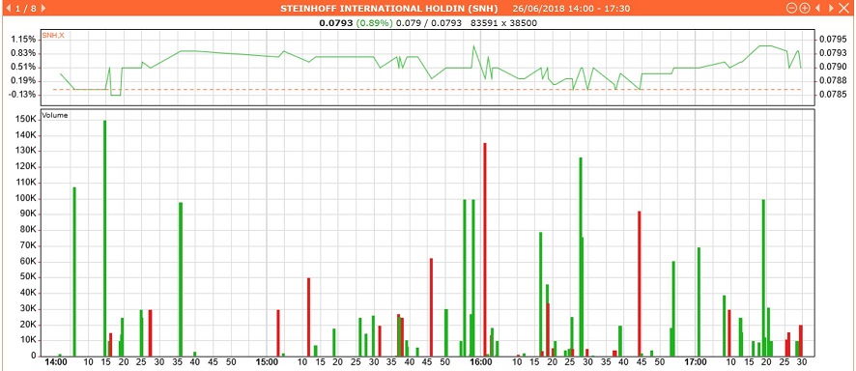Click the 0.0790 right price axis label
856x371 pixels.
[833, 67]
